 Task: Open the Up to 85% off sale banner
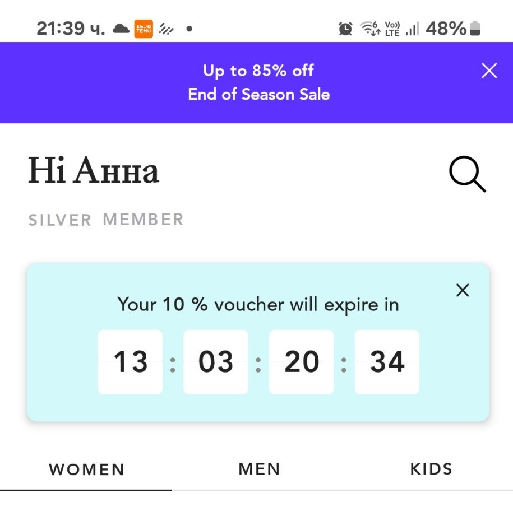click(x=258, y=82)
